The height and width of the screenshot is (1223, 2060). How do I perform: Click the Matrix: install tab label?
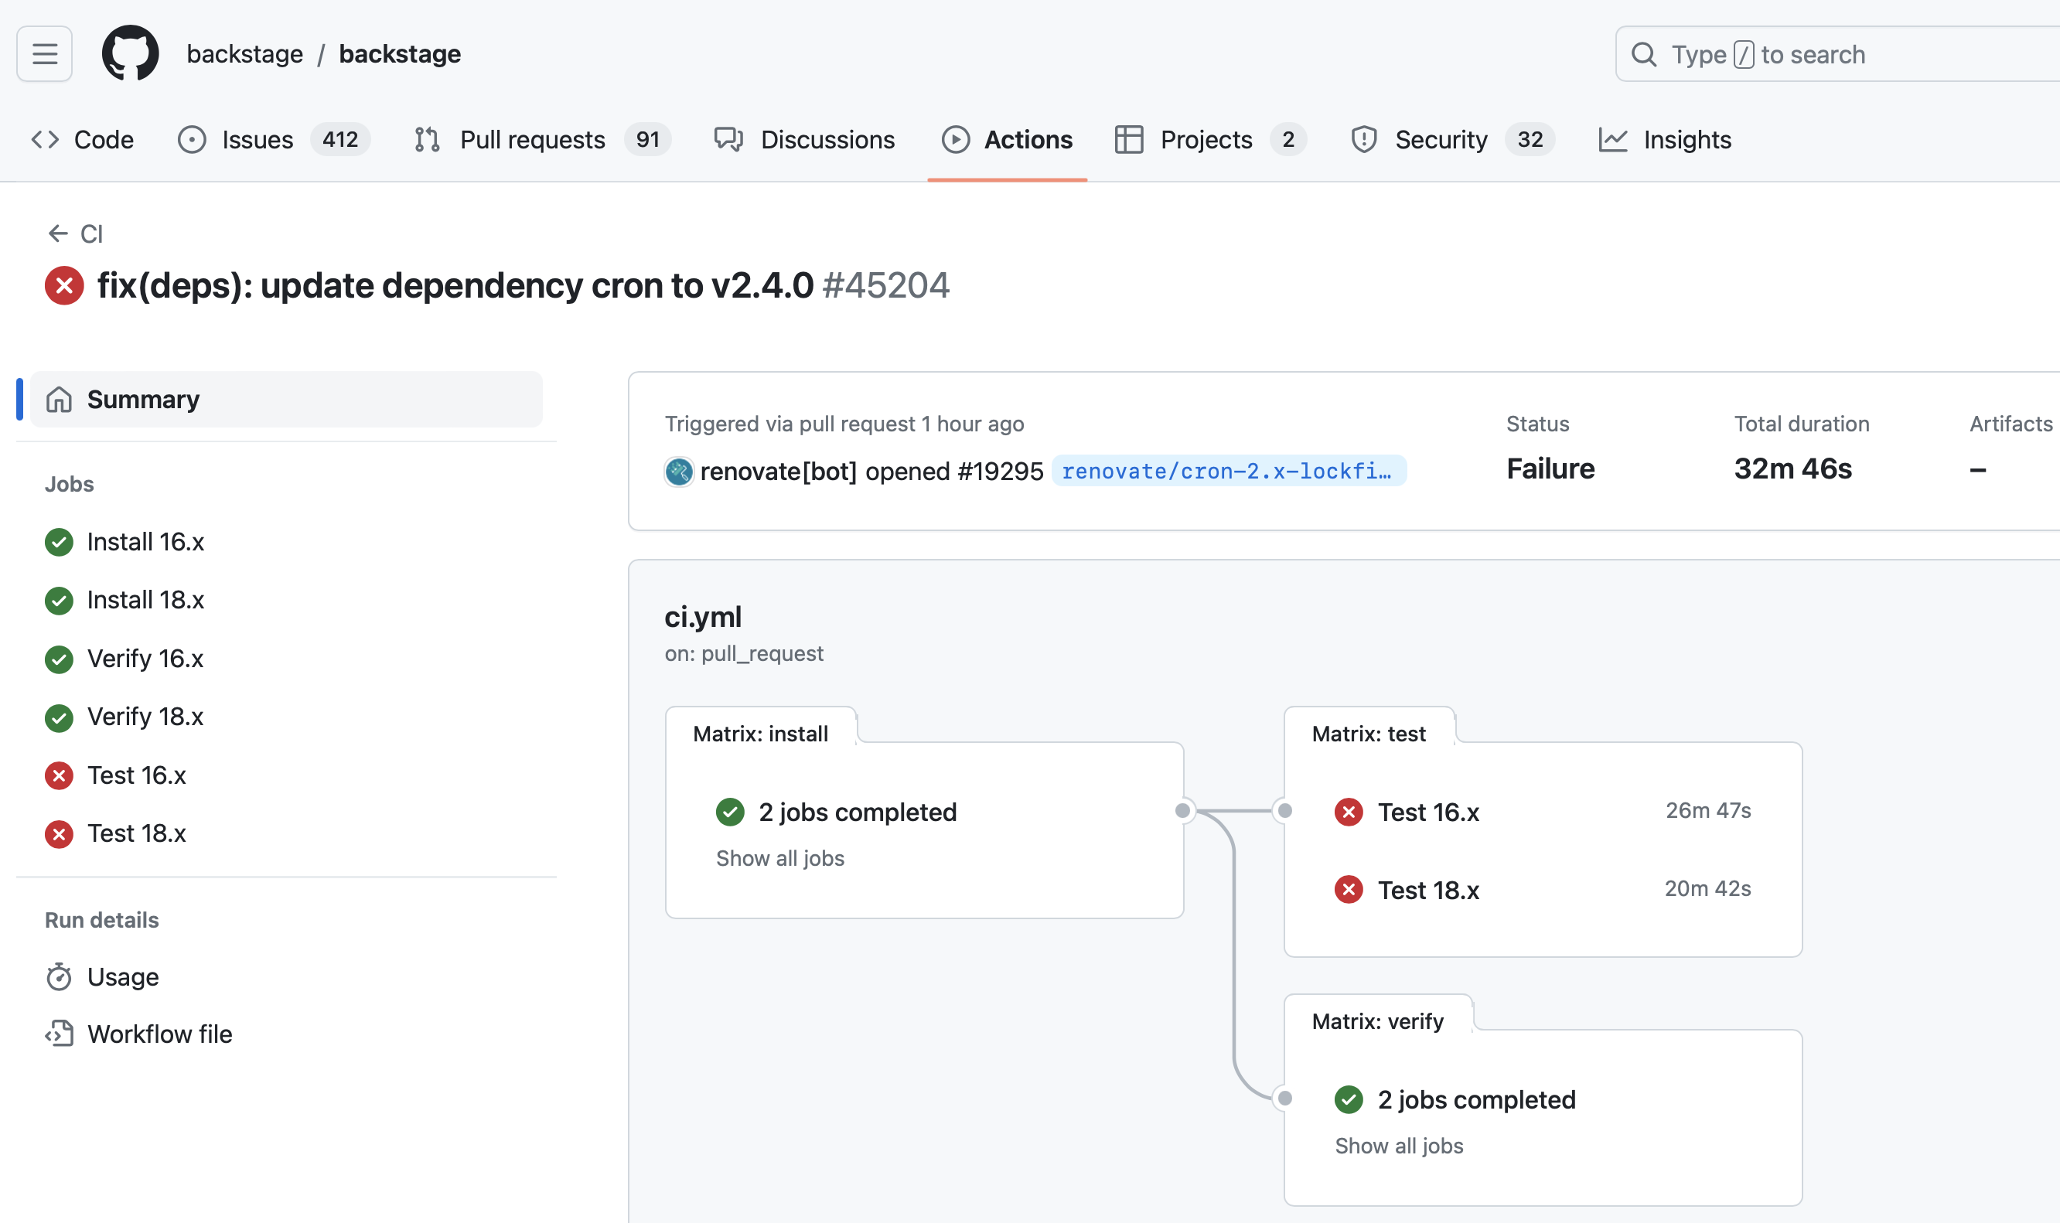(760, 734)
